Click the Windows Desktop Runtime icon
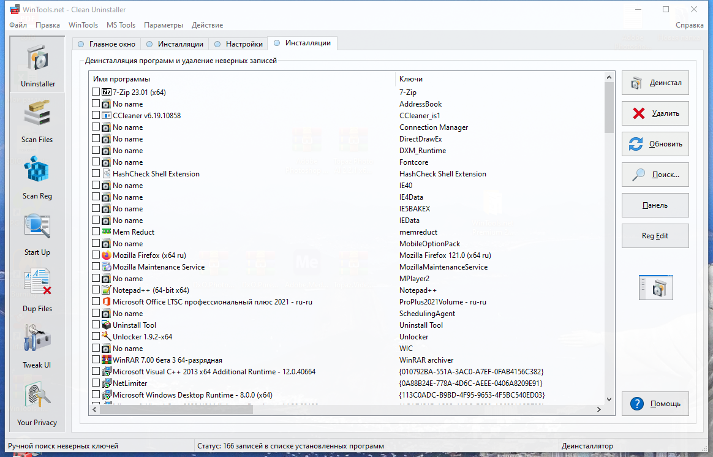Viewport: 713px width, 457px height. pyautogui.click(x=107, y=395)
